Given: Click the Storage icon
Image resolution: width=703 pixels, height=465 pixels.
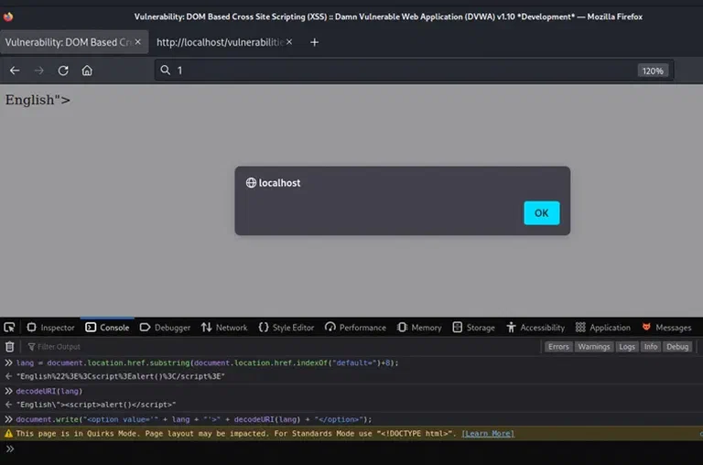Looking at the screenshot, I should coord(458,328).
